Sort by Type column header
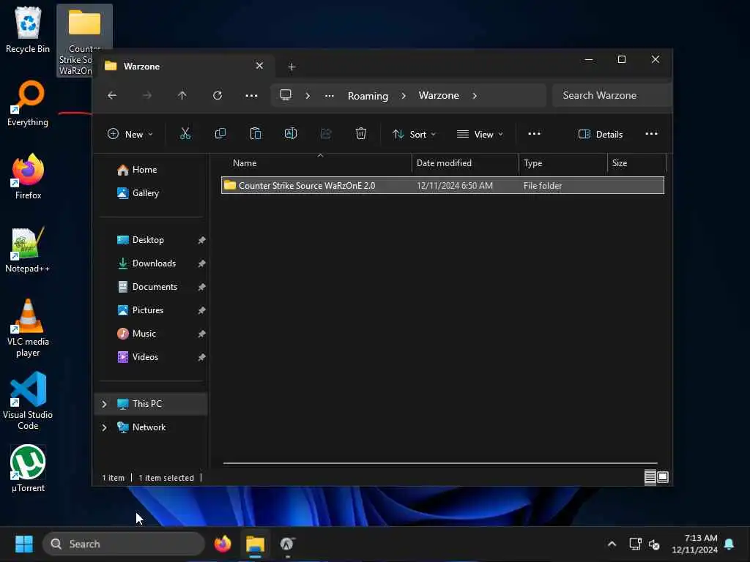The height and width of the screenshot is (562, 750). 563,163
